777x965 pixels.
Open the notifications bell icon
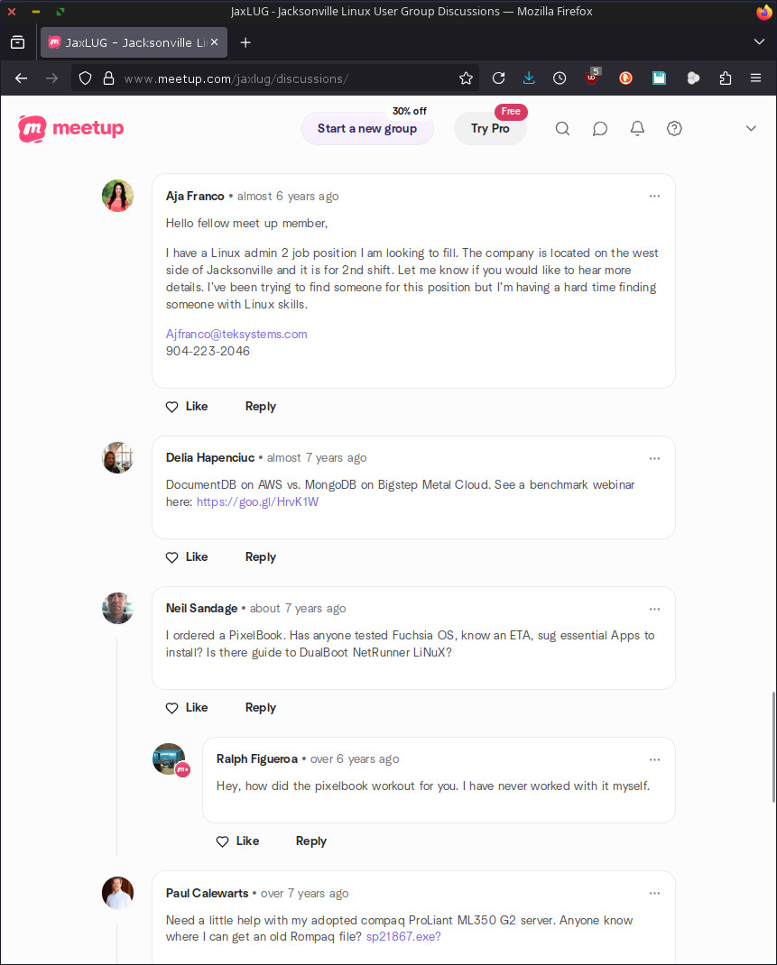tap(637, 129)
